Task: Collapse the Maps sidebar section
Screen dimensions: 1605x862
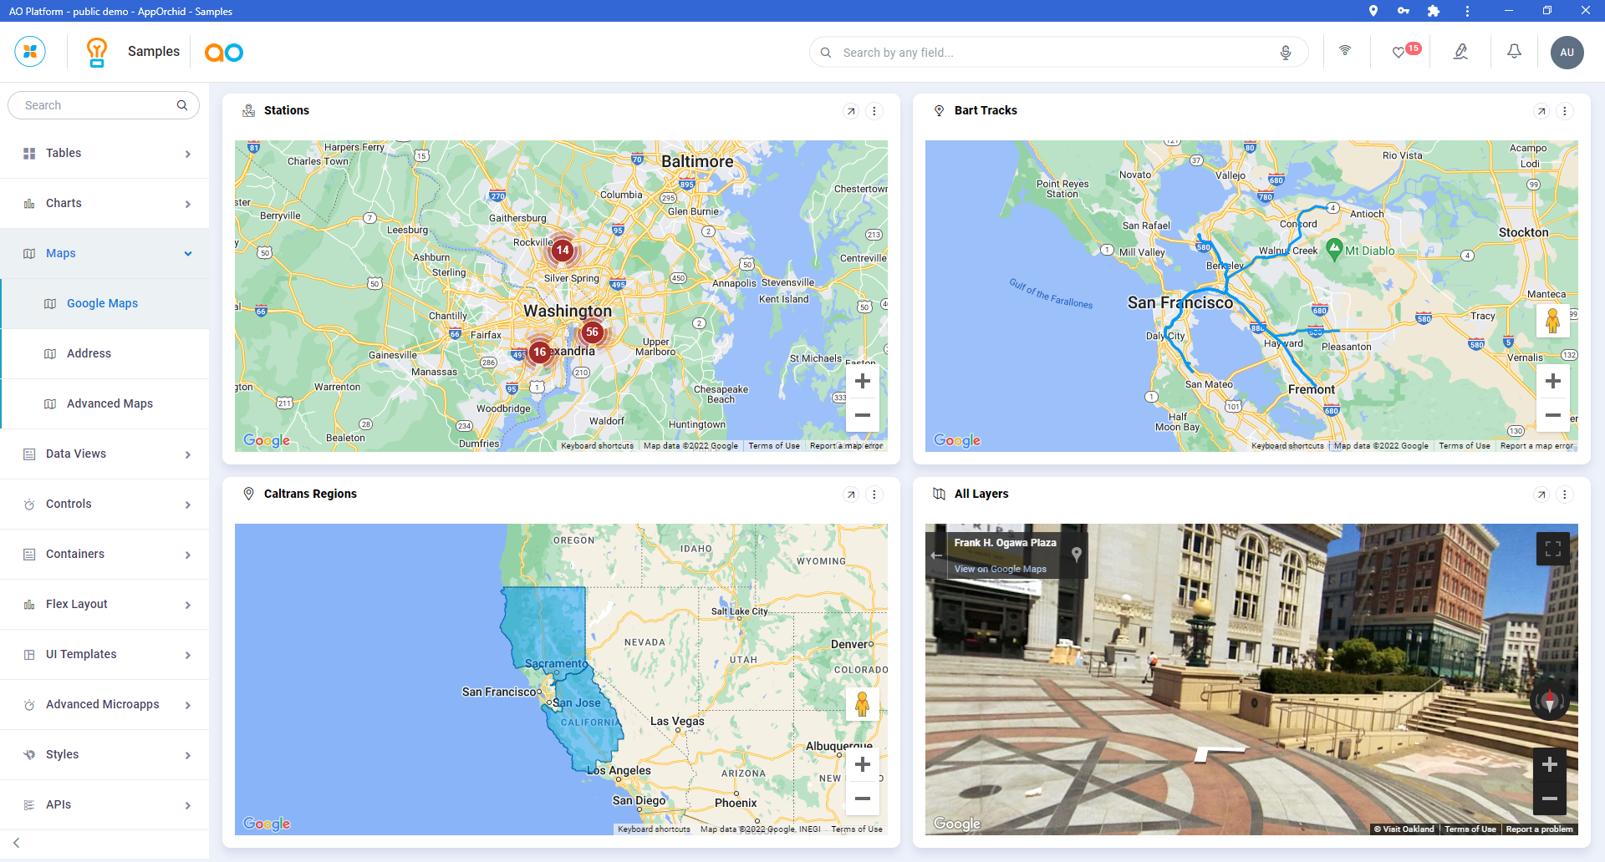Action: [x=188, y=254]
